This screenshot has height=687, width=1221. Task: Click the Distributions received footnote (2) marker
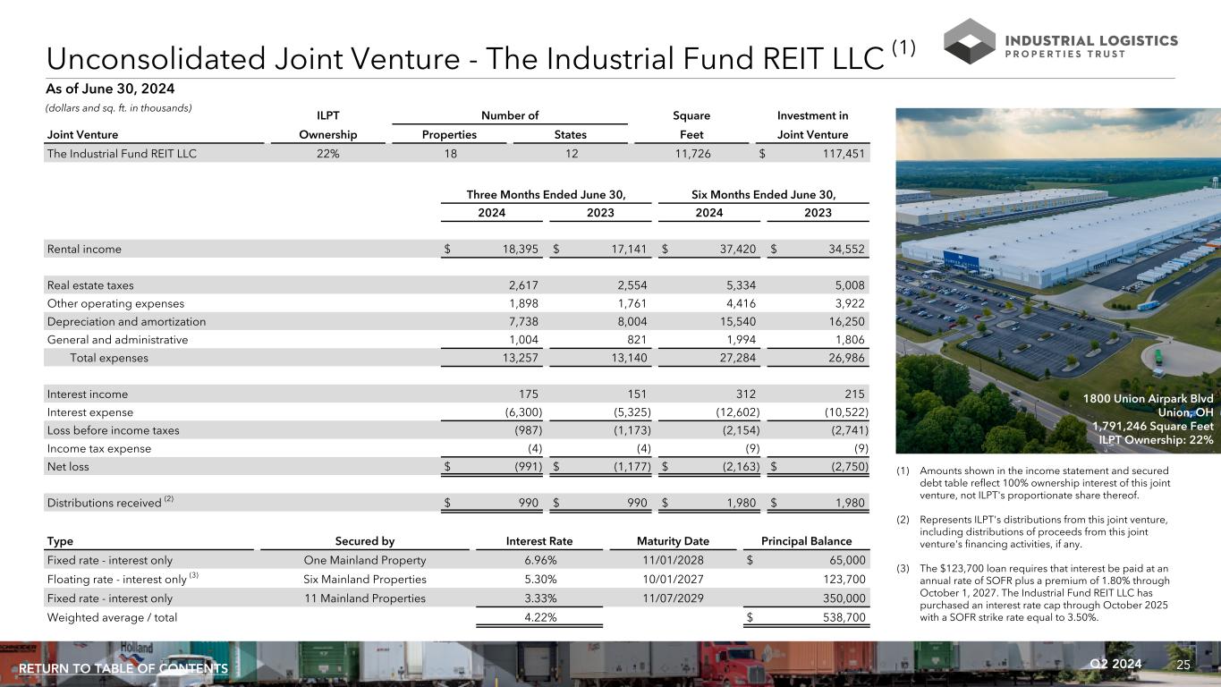[x=167, y=498]
